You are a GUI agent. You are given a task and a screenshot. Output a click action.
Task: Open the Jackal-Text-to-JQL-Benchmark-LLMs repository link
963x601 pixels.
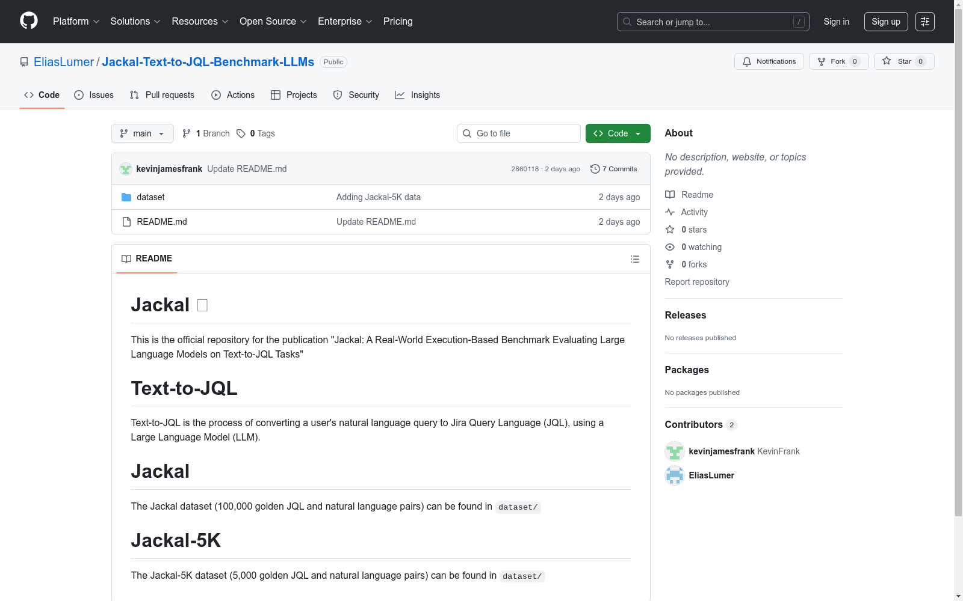(208, 62)
